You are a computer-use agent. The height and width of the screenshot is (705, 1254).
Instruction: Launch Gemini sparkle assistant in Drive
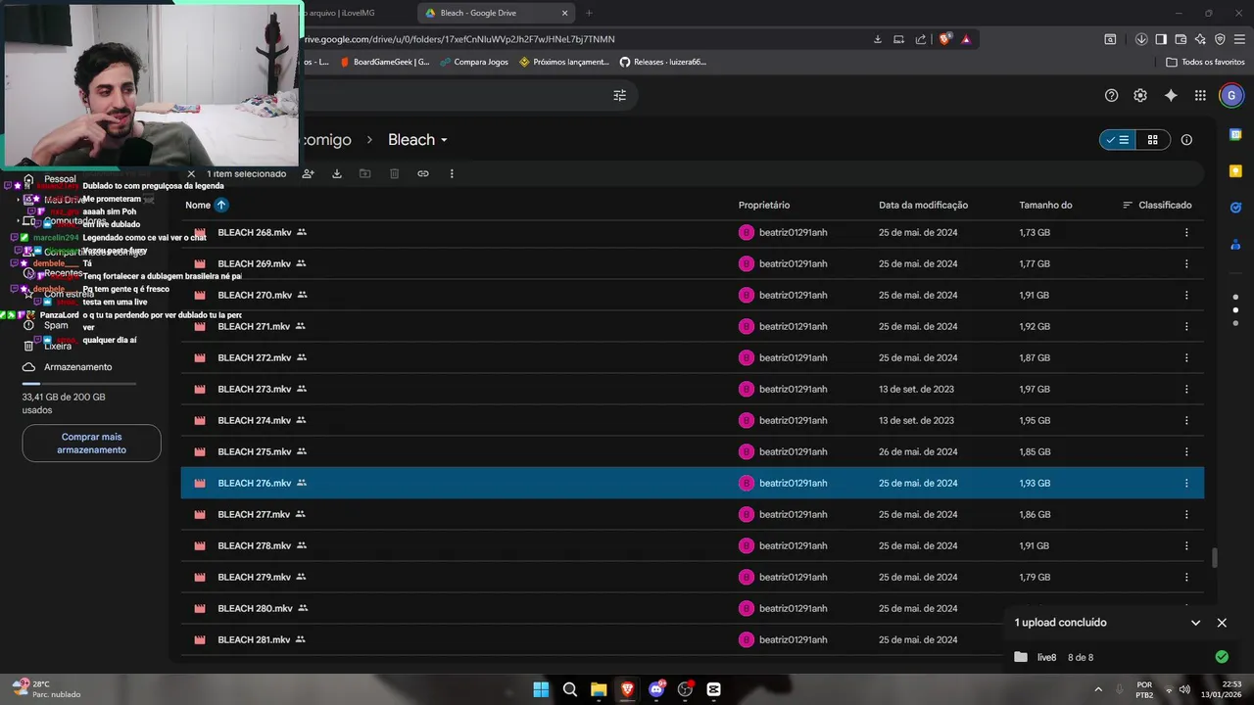point(1171,95)
